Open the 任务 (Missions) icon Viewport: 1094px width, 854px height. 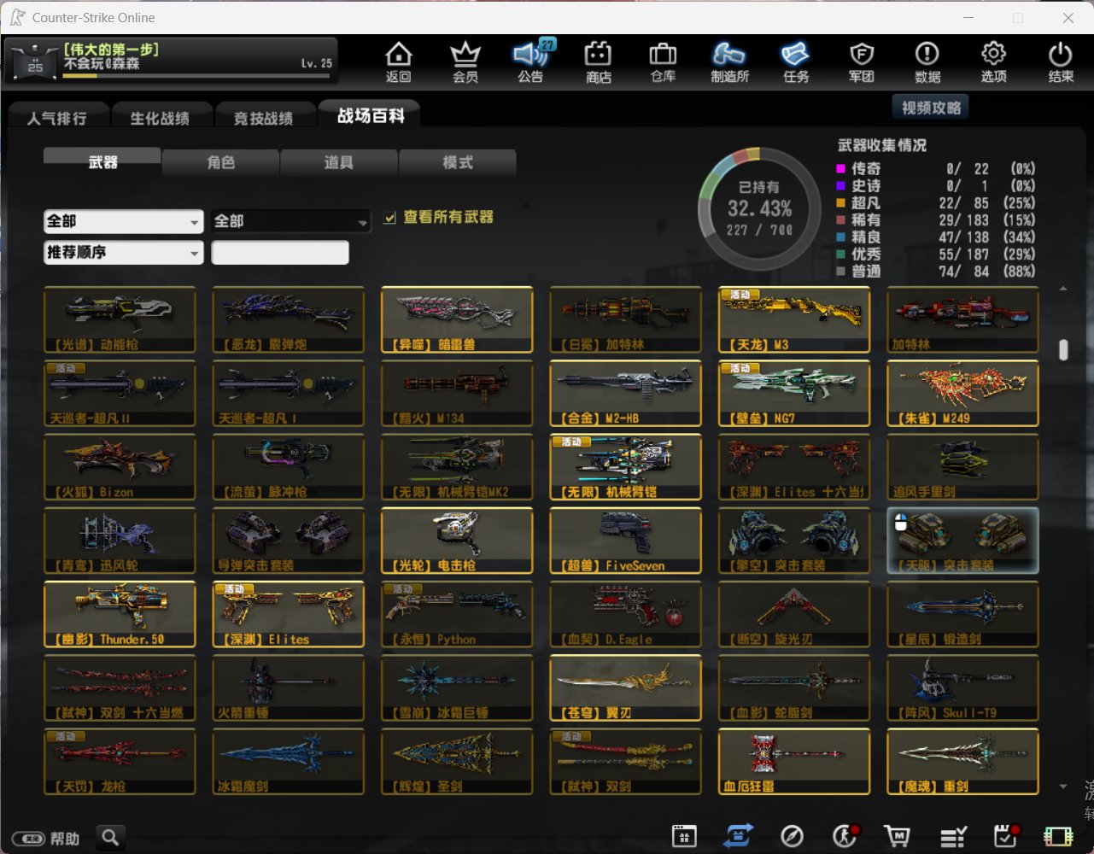pyautogui.click(x=795, y=62)
